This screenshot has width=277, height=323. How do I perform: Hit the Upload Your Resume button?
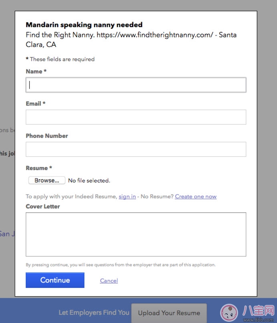pos(169,313)
